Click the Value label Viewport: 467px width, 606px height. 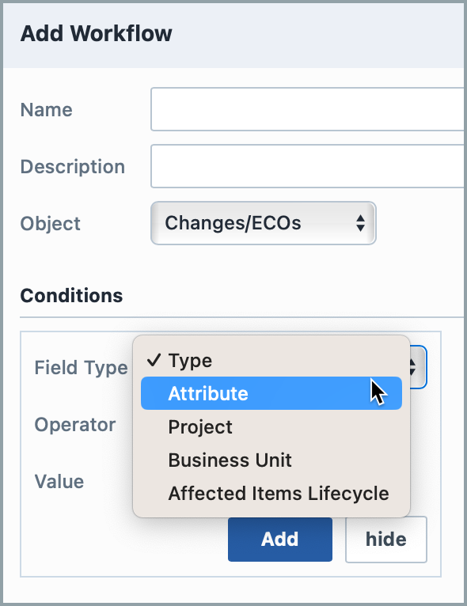(59, 482)
